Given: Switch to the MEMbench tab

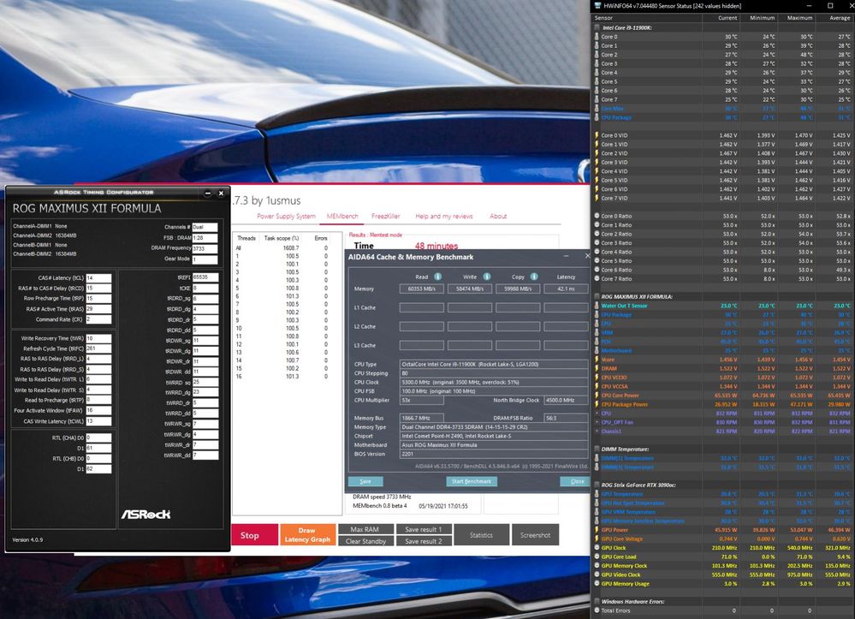Looking at the screenshot, I should tap(342, 217).
